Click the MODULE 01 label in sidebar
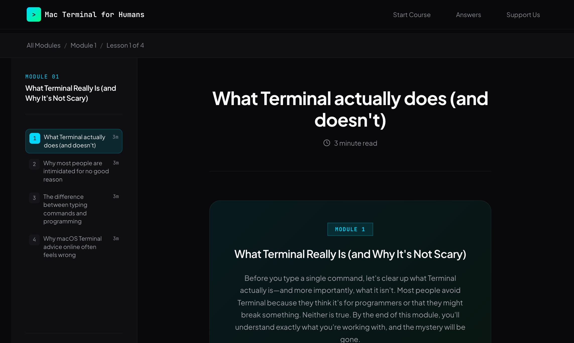574x343 pixels. 42,77
